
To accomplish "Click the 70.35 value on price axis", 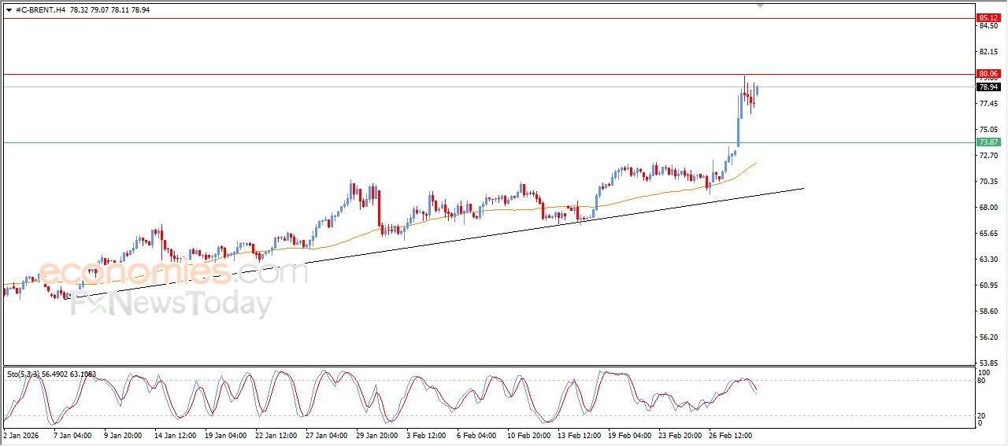I will click(988, 182).
